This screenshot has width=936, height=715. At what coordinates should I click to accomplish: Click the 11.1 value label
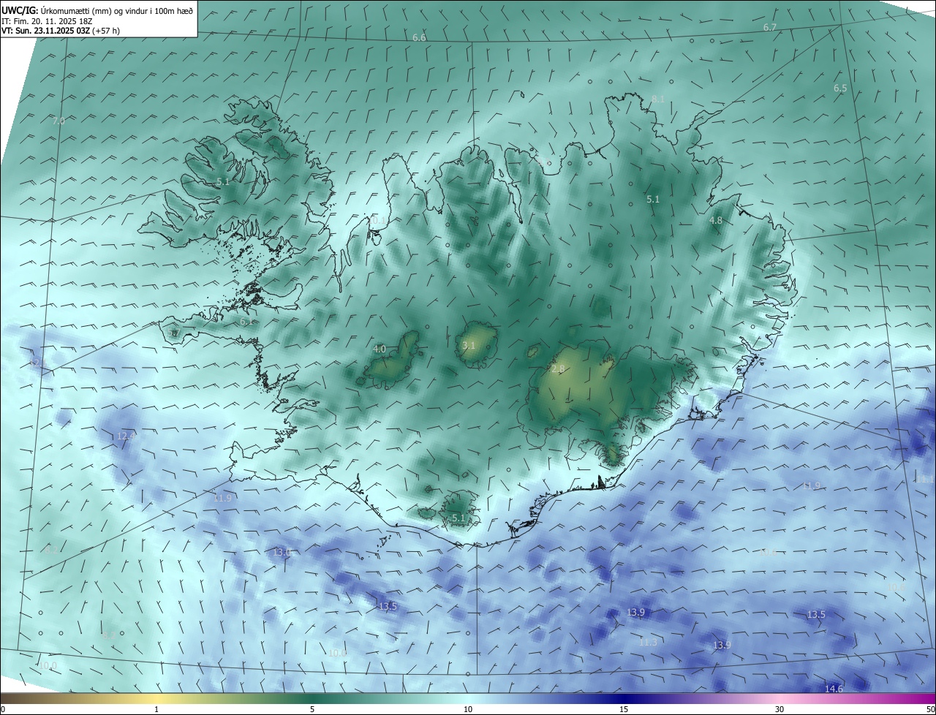click(x=925, y=480)
